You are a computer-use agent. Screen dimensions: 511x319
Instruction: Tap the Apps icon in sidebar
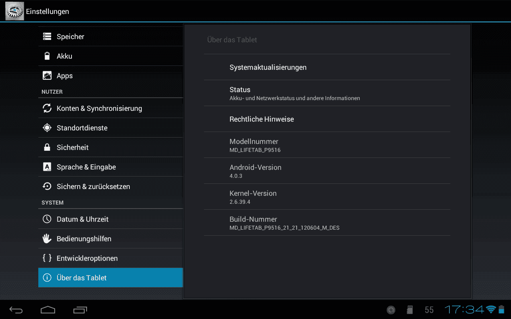pyautogui.click(x=47, y=76)
